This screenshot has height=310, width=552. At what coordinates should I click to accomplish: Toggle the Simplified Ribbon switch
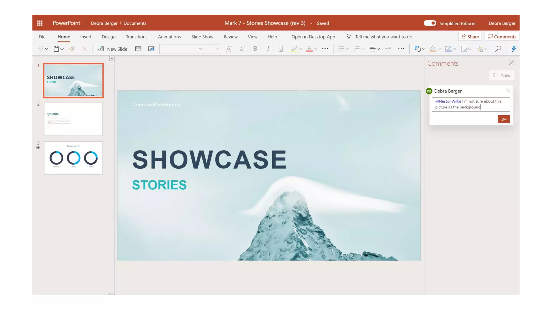430,23
